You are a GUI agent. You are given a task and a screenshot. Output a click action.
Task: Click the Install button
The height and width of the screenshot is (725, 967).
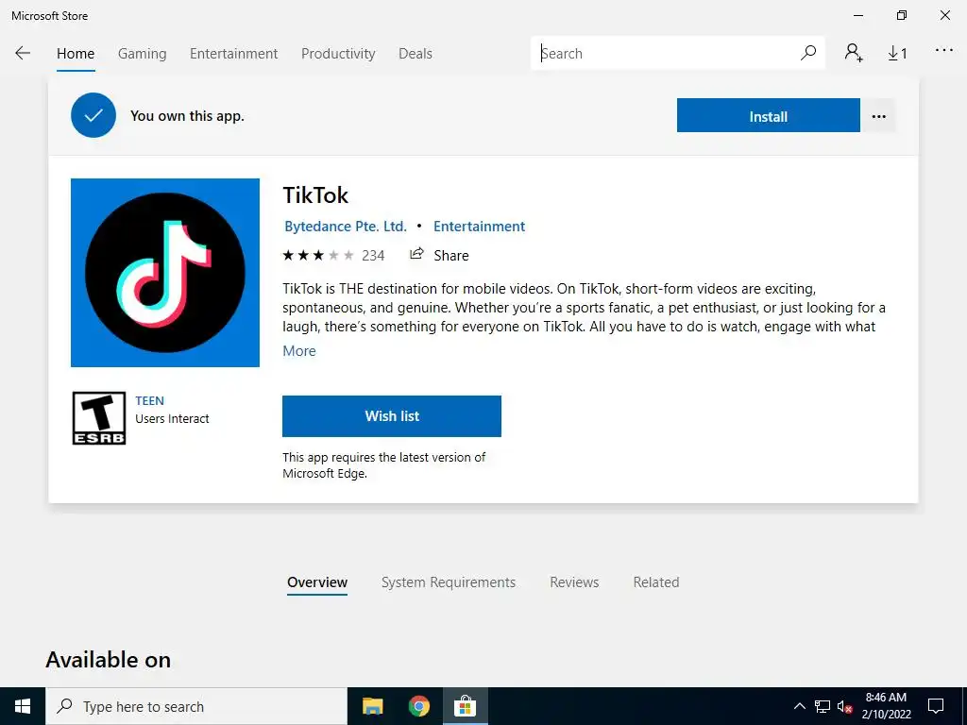769,115
